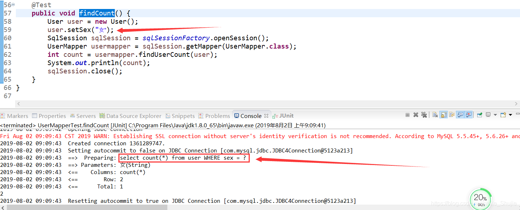The height and width of the screenshot is (210, 520).
Task: Click the user.setSex("女") statement
Action: point(81,30)
